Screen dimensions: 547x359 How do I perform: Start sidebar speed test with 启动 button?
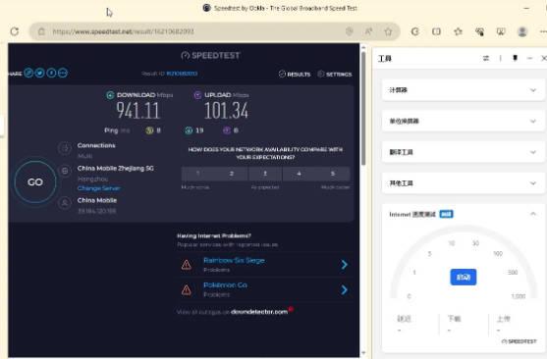tap(464, 277)
